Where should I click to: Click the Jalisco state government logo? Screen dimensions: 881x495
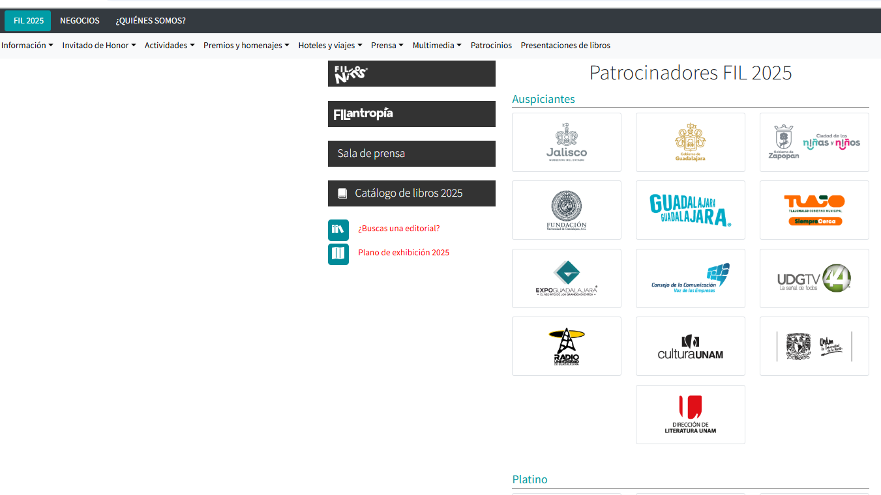tap(566, 142)
